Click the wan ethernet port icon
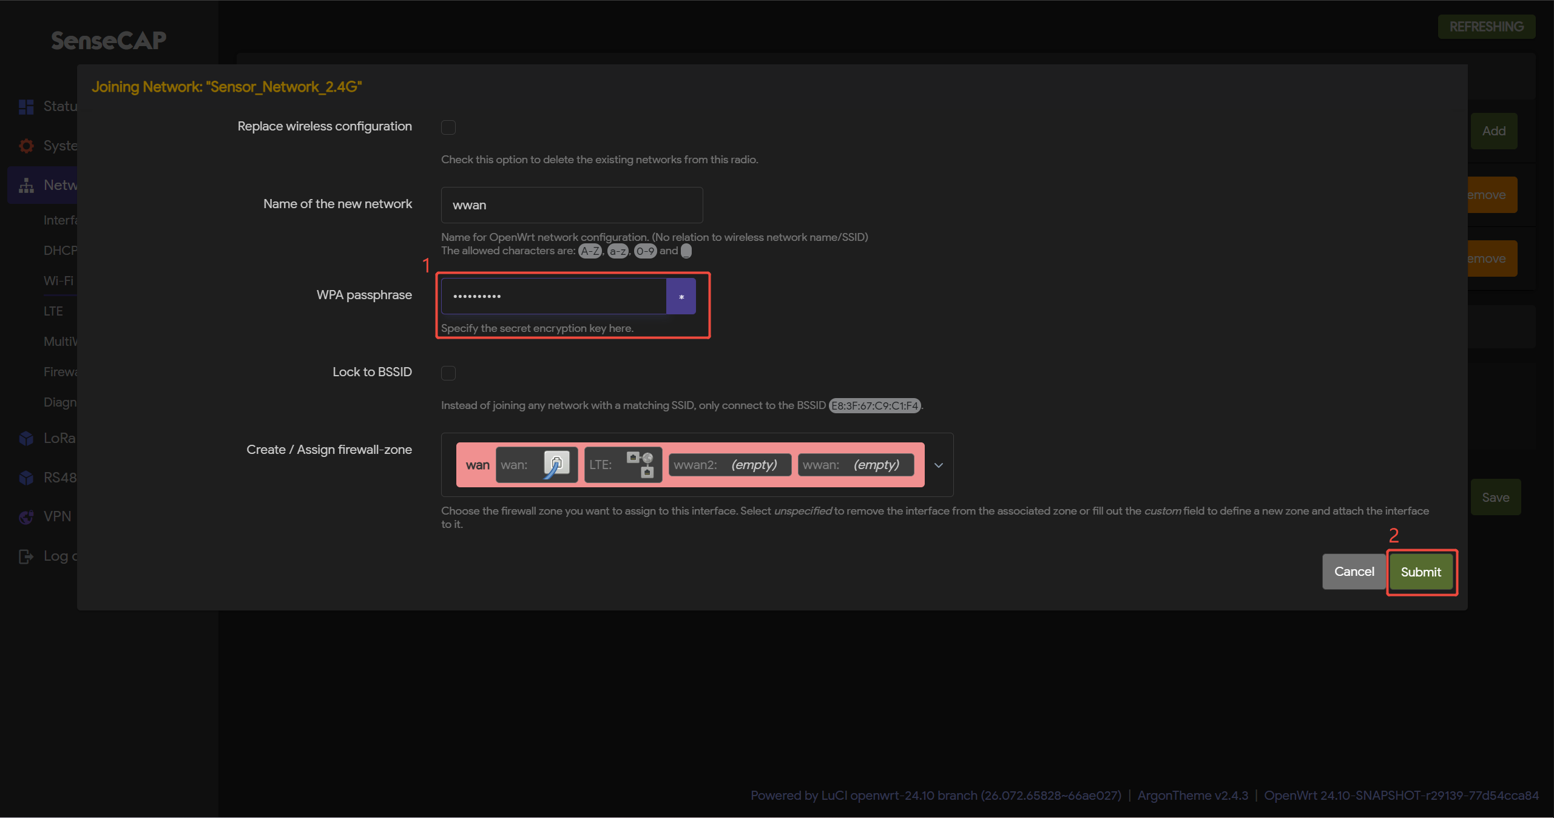The height and width of the screenshot is (818, 1554). tap(556, 465)
